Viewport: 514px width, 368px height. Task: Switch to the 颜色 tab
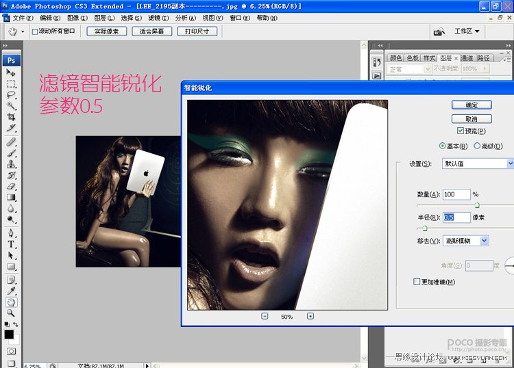click(x=395, y=58)
